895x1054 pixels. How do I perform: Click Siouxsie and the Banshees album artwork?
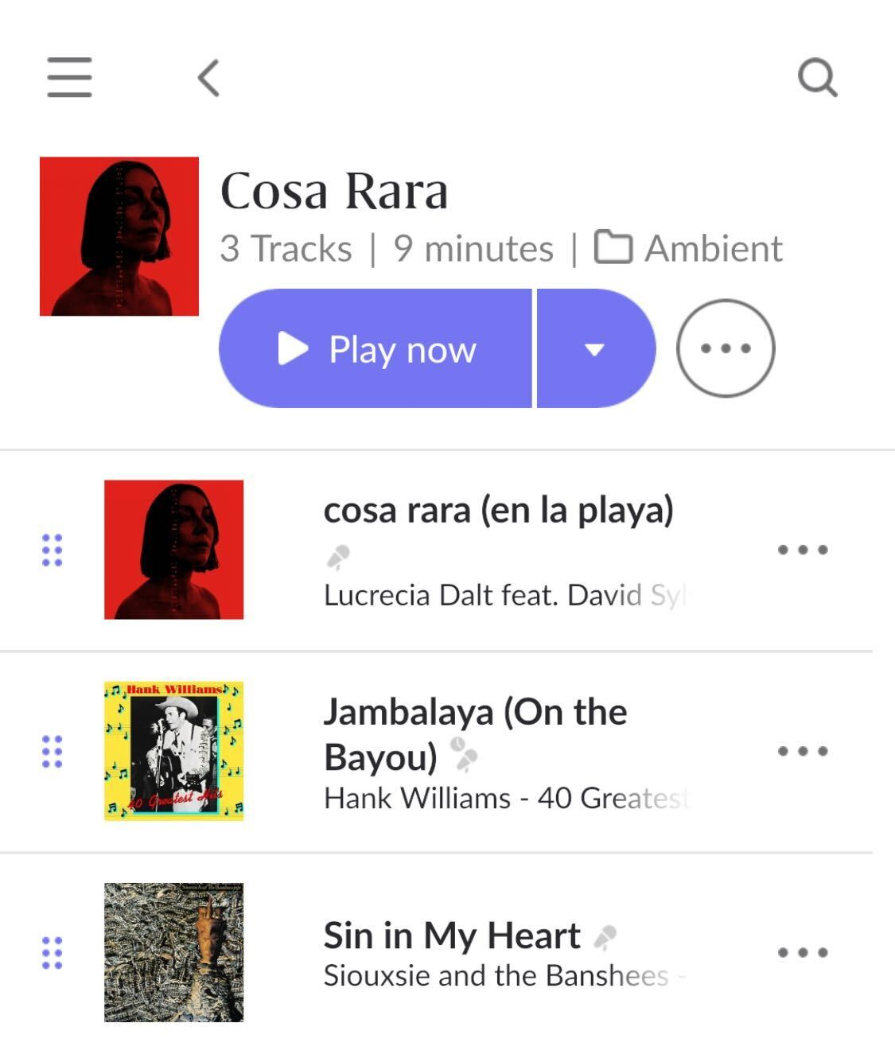click(173, 952)
